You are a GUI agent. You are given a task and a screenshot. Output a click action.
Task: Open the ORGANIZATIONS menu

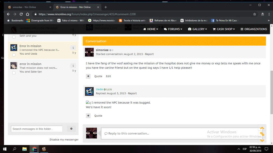tap(254, 29)
